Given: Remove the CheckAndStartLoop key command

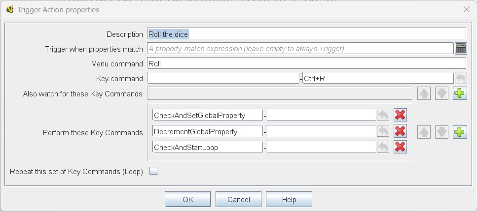Looking at the screenshot, I should [x=400, y=147].
